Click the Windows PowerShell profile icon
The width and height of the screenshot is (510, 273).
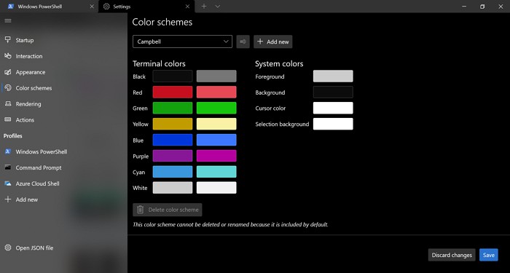pyautogui.click(x=8, y=151)
